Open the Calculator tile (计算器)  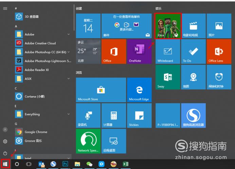click(114, 116)
